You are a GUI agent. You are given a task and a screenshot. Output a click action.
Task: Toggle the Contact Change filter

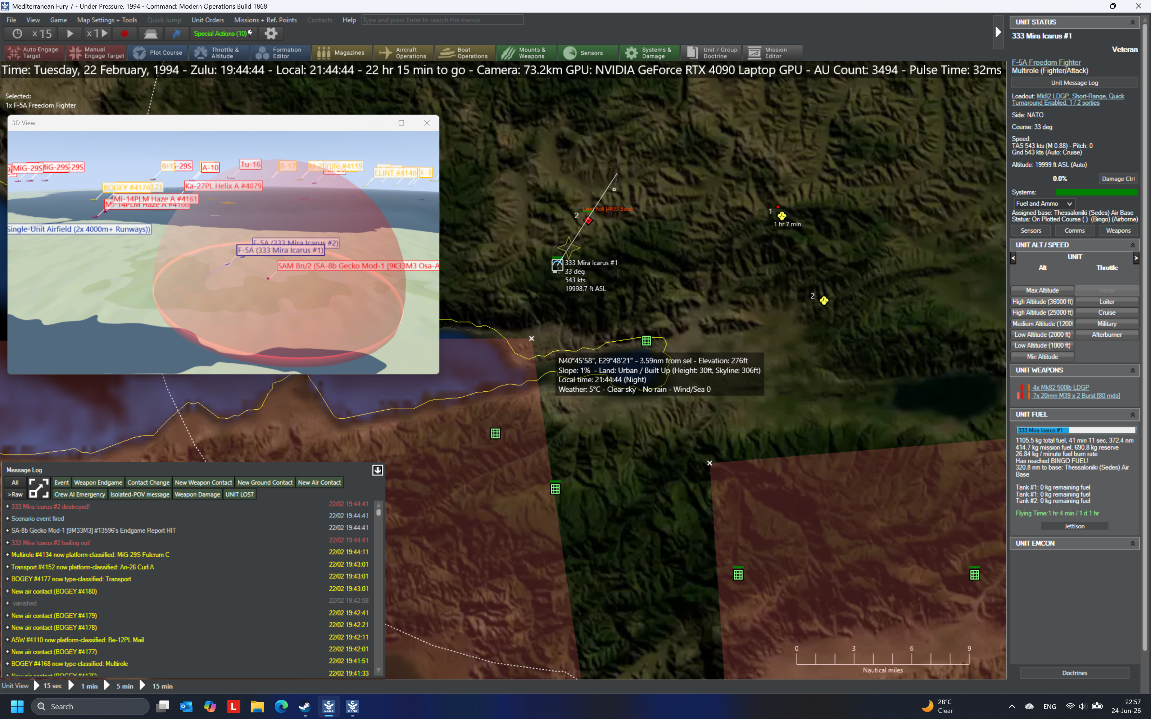[x=148, y=483]
